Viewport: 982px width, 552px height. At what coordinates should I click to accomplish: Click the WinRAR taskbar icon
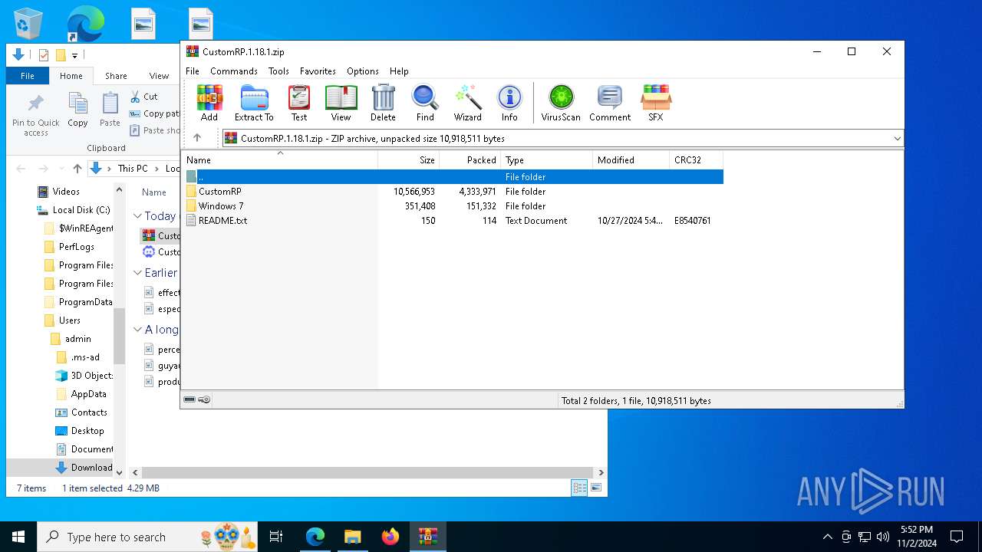pyautogui.click(x=428, y=537)
